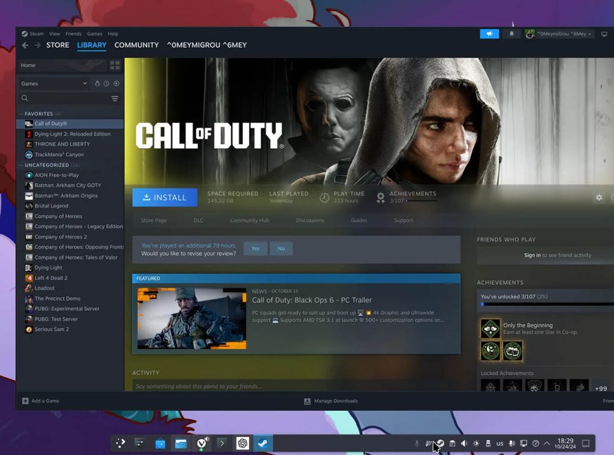Click the announcements megaphone icon
The width and height of the screenshot is (614, 455).
[x=489, y=34]
